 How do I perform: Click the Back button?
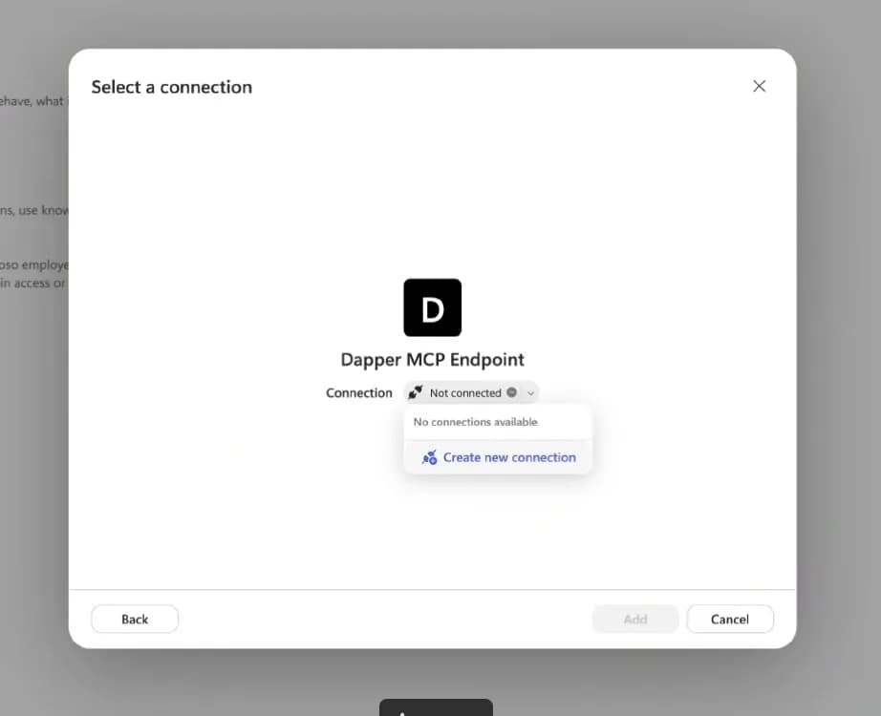point(135,619)
